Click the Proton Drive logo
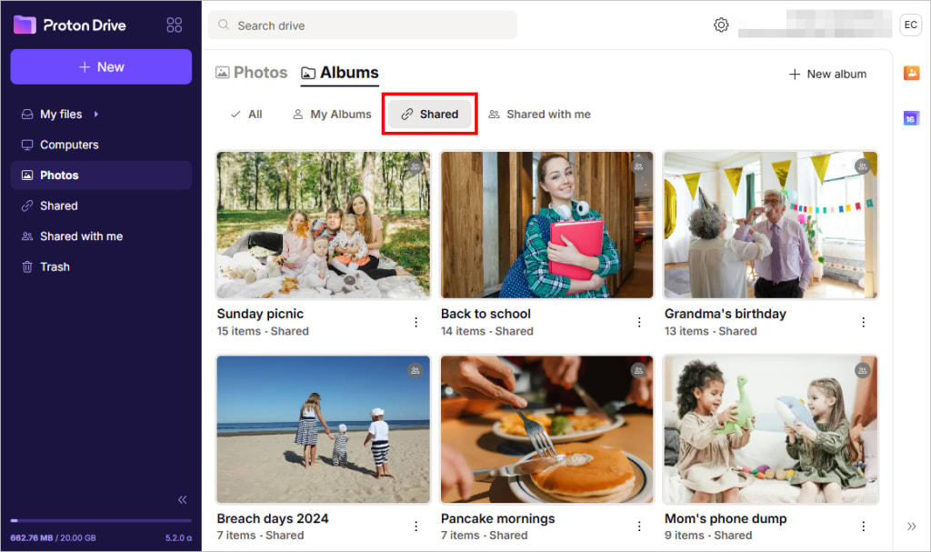Viewport: 931px width, 552px height. [69, 25]
